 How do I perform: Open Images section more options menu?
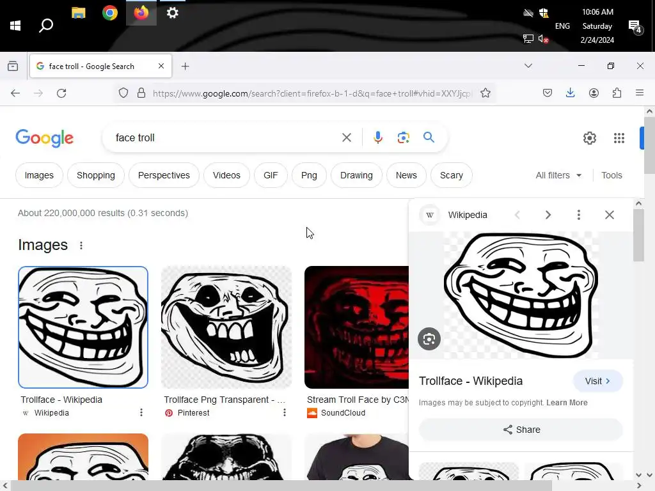(81, 245)
